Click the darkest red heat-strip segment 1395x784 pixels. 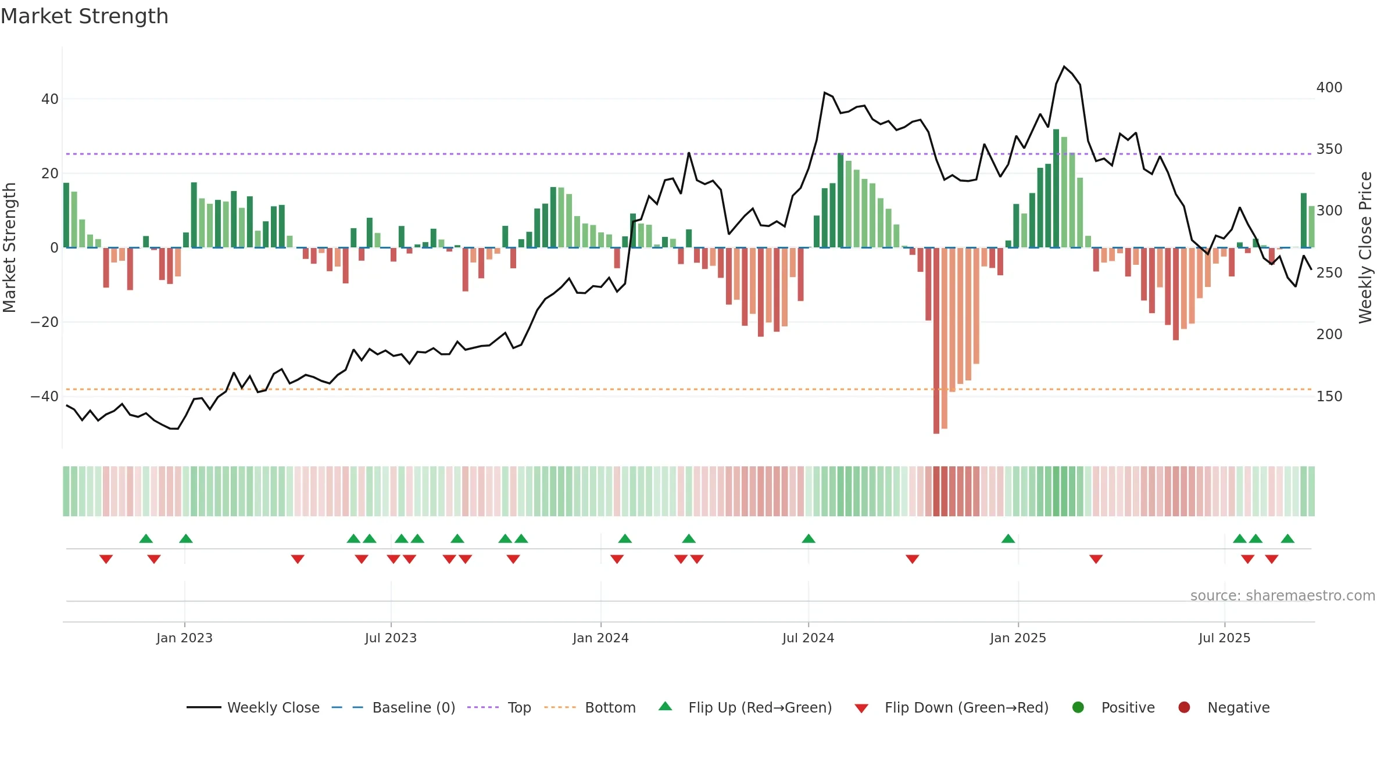[936, 491]
